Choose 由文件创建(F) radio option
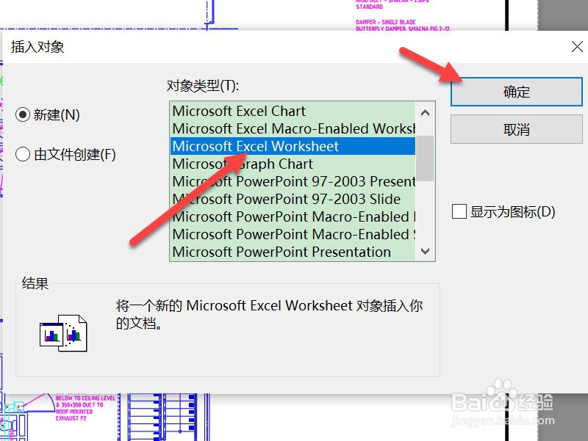588x441 pixels. click(65, 154)
